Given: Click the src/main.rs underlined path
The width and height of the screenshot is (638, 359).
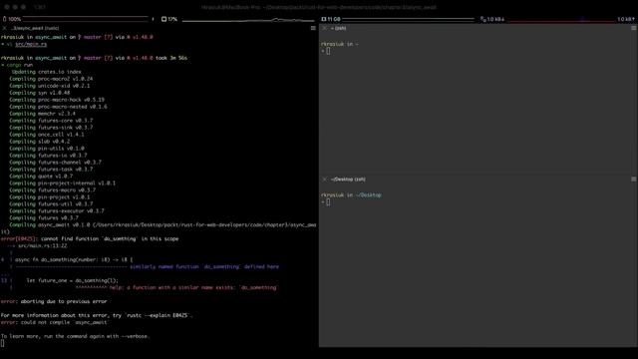Looking at the screenshot, I should (x=31, y=44).
